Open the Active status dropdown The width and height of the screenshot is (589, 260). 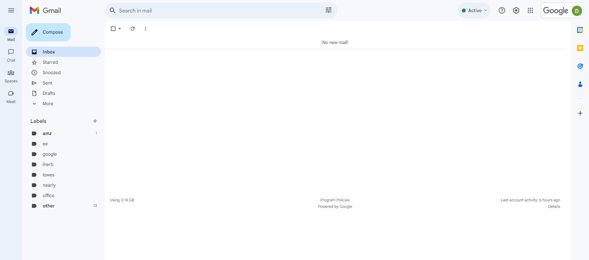coord(474,10)
